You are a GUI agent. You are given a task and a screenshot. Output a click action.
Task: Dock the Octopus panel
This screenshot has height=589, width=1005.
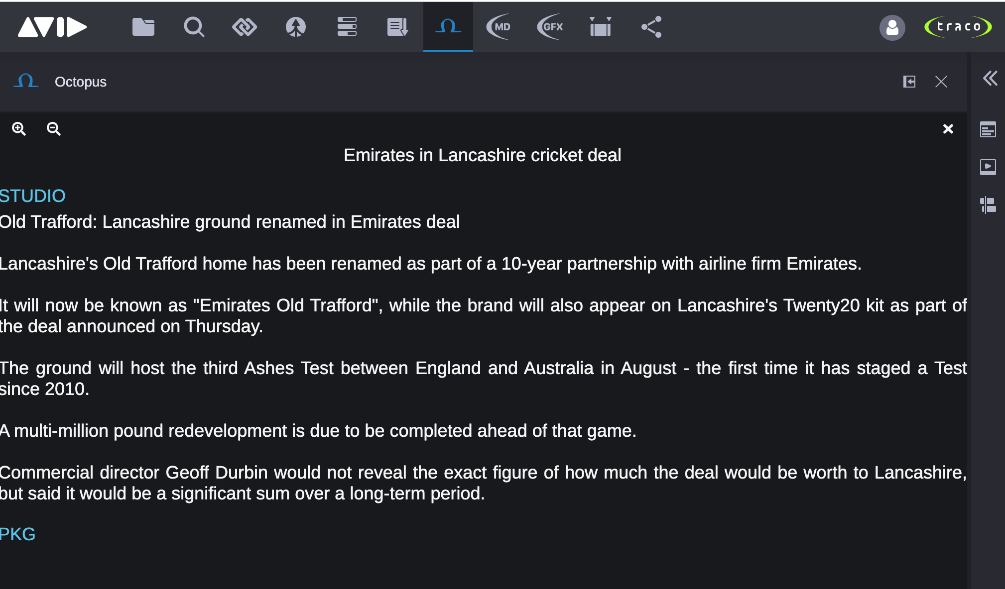(909, 82)
